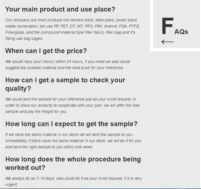The image size is (201, 189).
Task: Click the word 'PTFE' in the materials list
Action: [134, 26]
